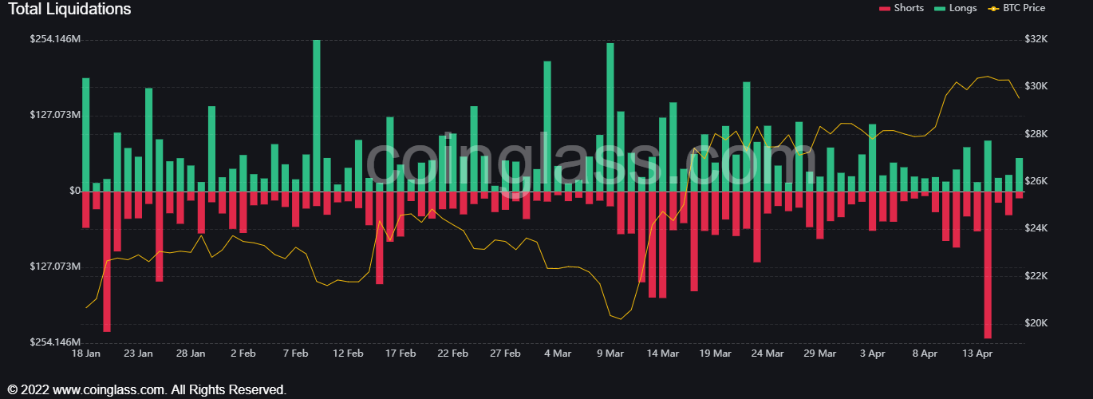
Task: Click the 18 Jan x-axis date label
Action: tap(86, 353)
